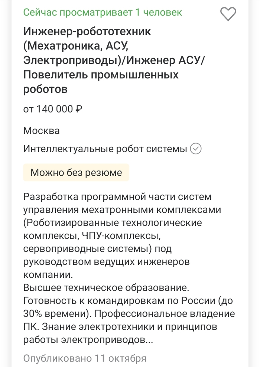Add the vacancy to favorites with the heart icon
The height and width of the screenshot is (367, 260).
(228, 14)
